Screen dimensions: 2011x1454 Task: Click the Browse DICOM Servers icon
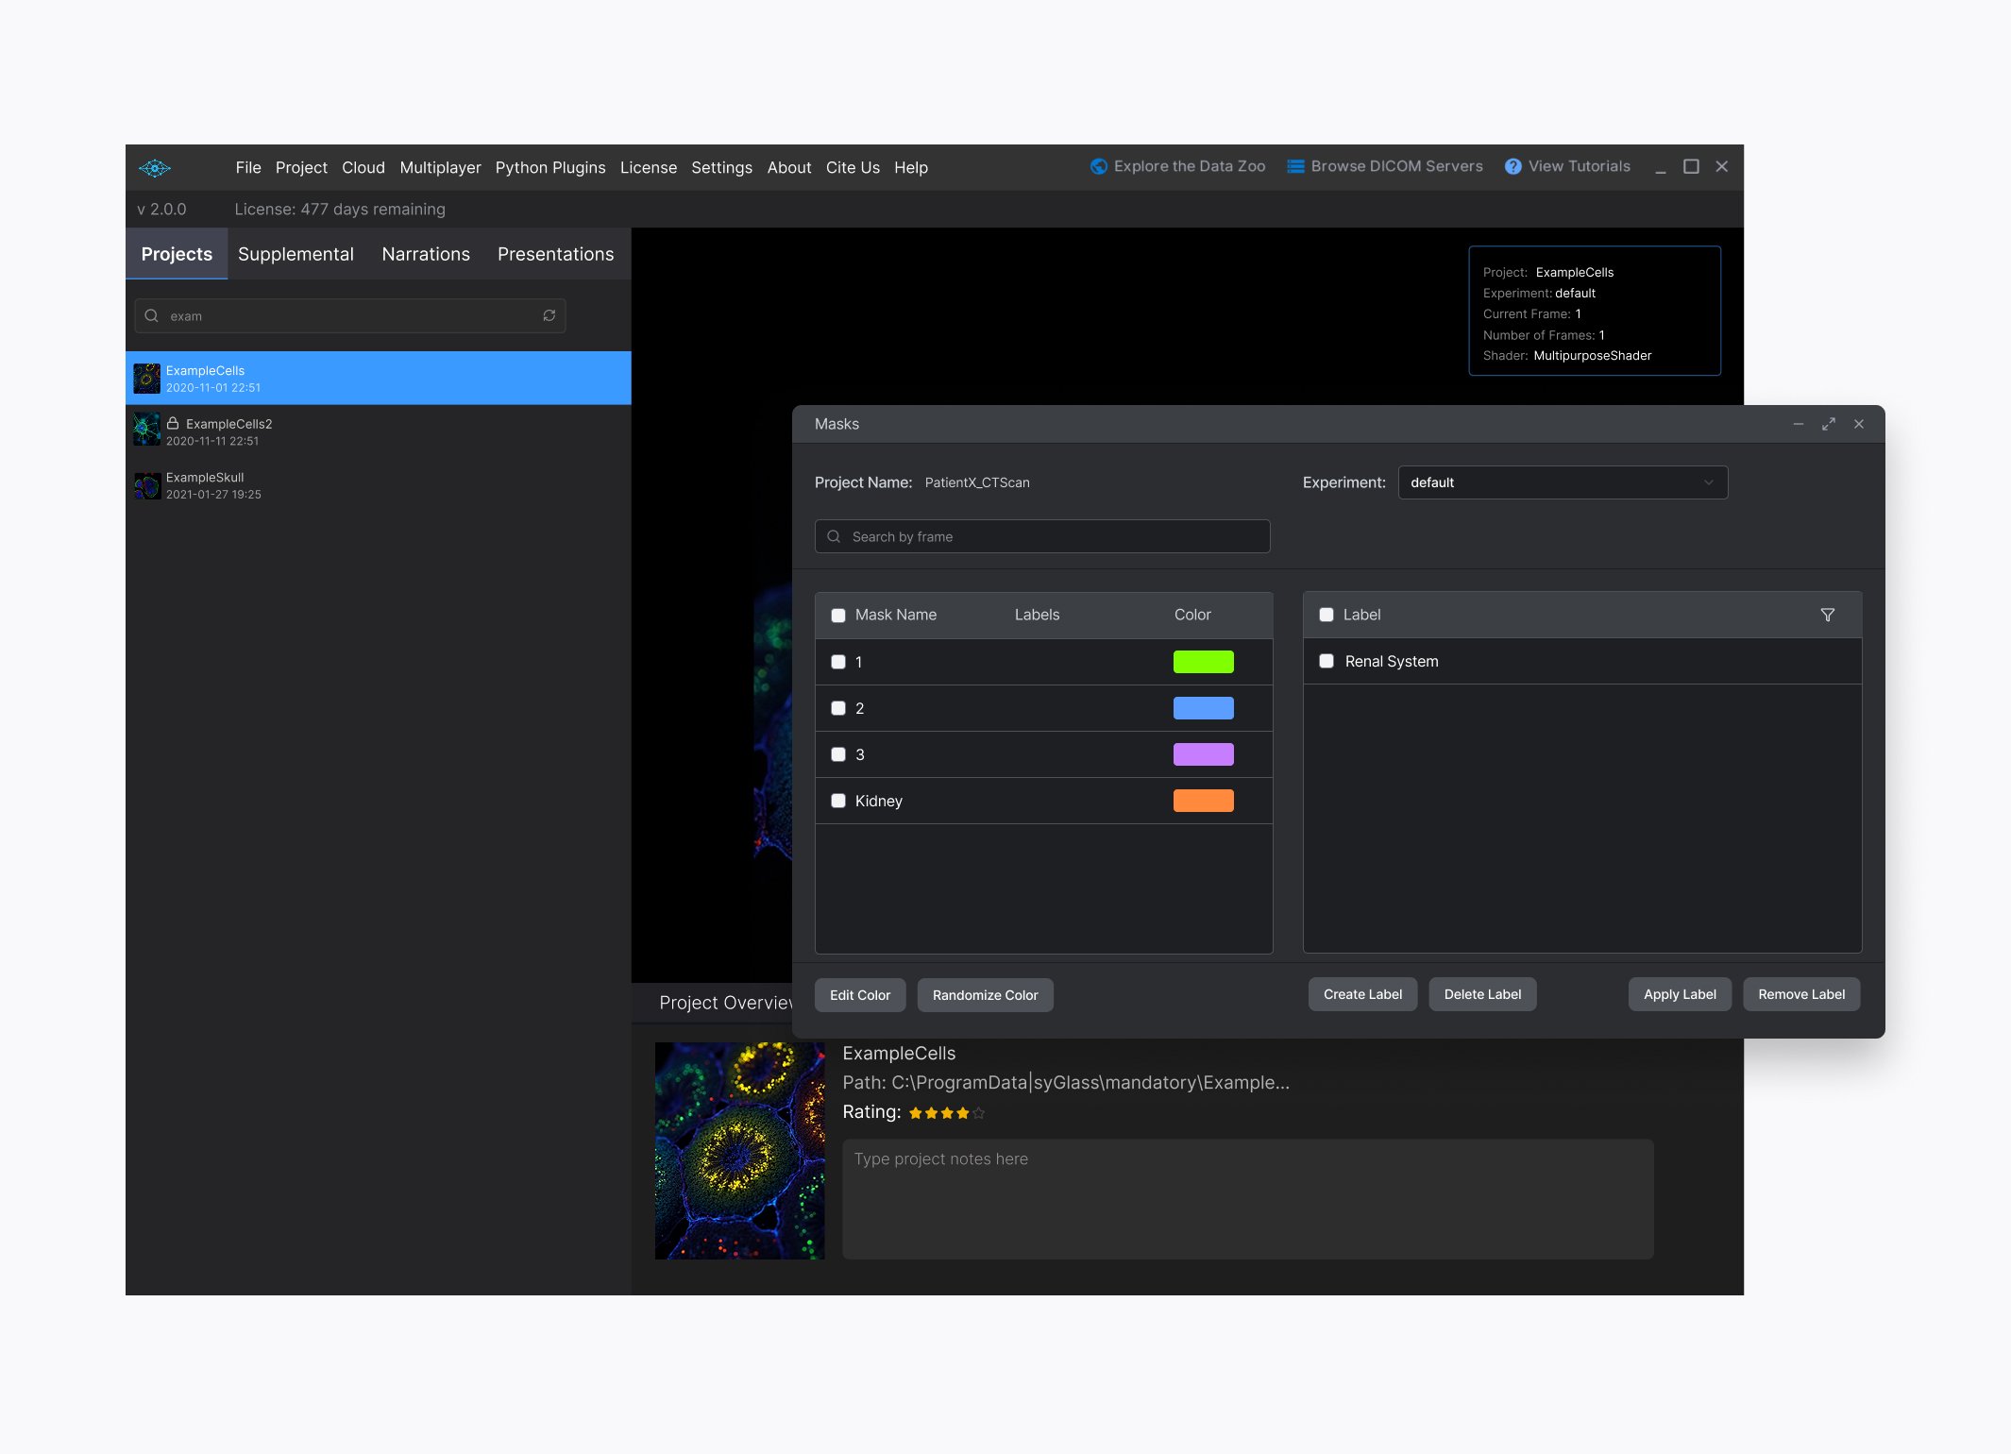[x=1295, y=166]
